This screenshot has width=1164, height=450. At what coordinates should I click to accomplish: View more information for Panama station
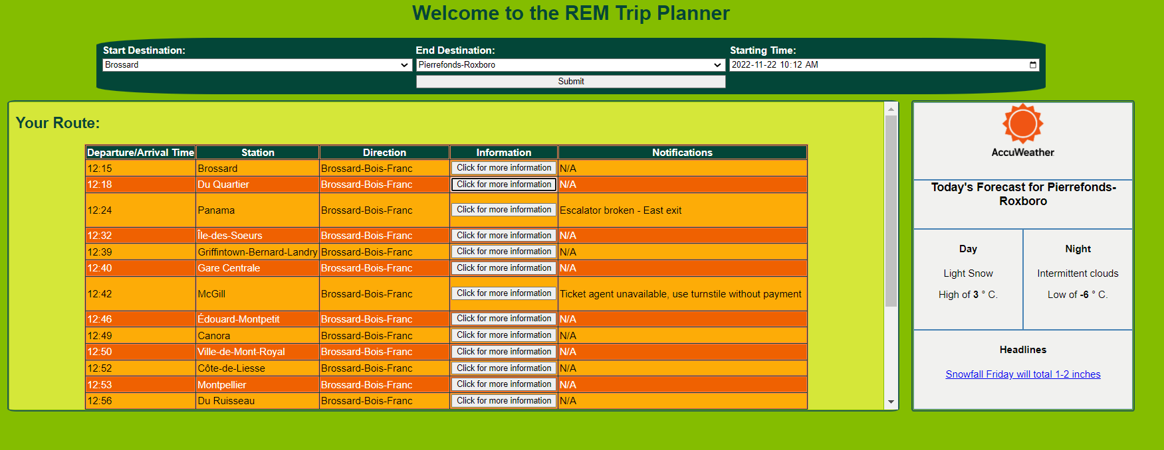pyautogui.click(x=503, y=210)
